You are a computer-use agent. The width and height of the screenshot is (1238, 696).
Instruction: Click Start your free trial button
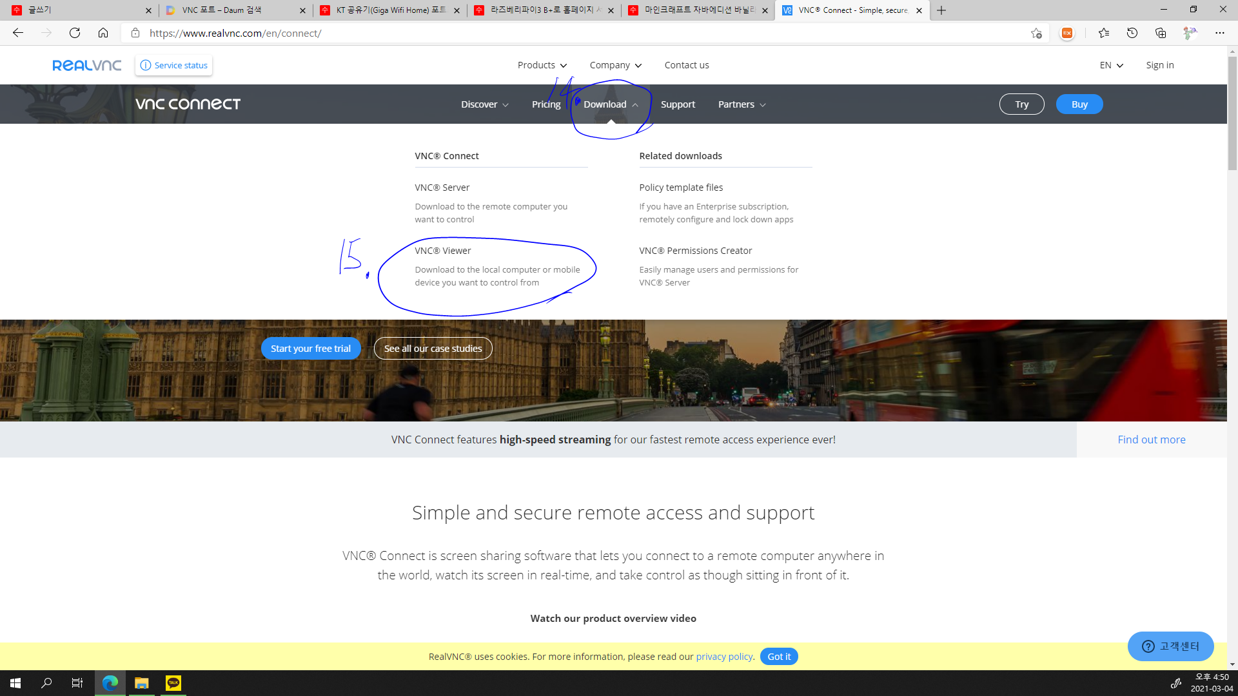click(x=311, y=349)
